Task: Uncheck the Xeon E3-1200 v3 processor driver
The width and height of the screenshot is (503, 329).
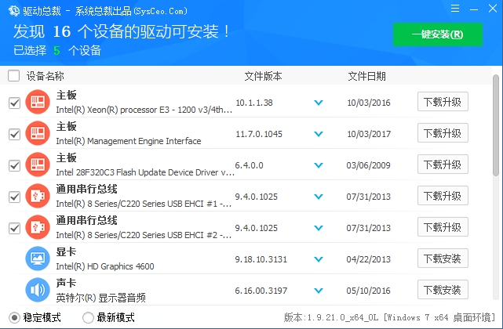Action: click(x=14, y=103)
